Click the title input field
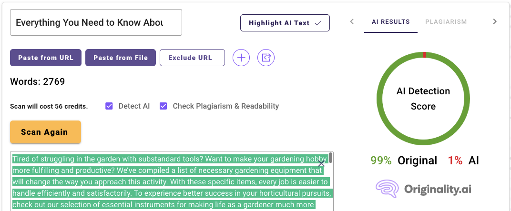 click(x=96, y=22)
